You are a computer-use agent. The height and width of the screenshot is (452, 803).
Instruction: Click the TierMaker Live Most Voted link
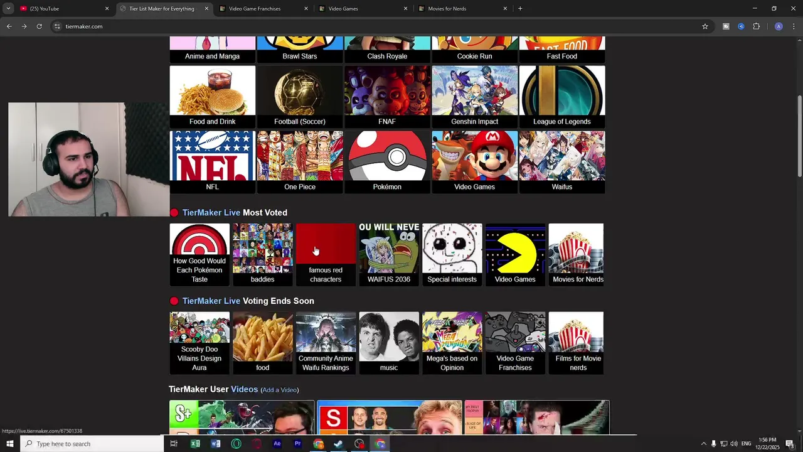click(x=211, y=213)
